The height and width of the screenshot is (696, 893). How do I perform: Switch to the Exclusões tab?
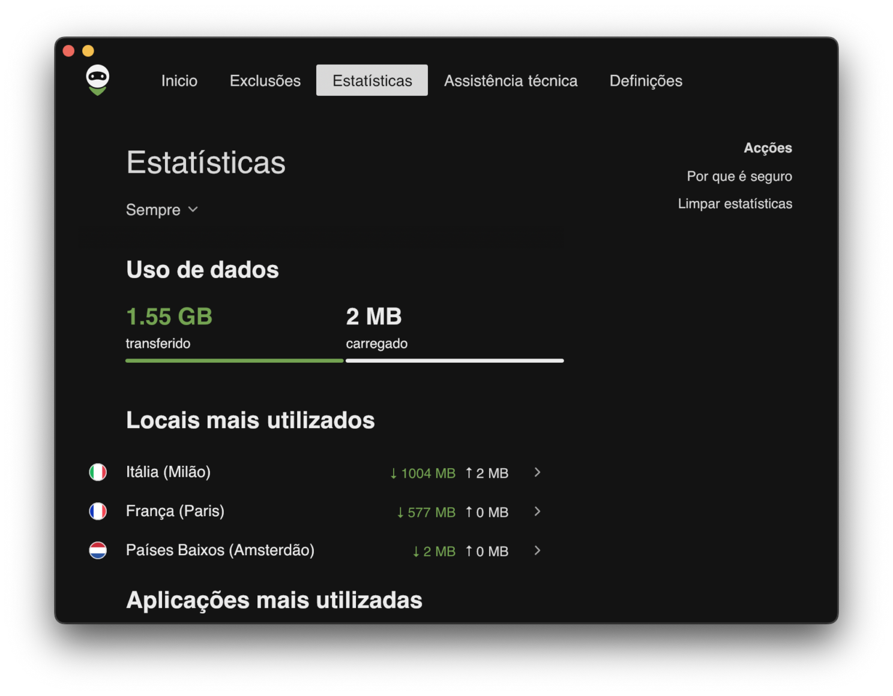(265, 80)
